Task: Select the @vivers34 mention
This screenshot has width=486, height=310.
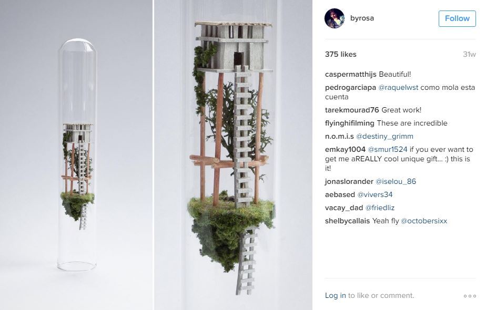Action: (374, 195)
